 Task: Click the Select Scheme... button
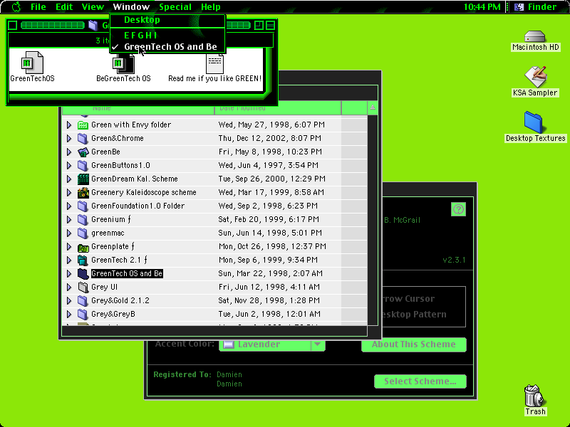(420, 381)
